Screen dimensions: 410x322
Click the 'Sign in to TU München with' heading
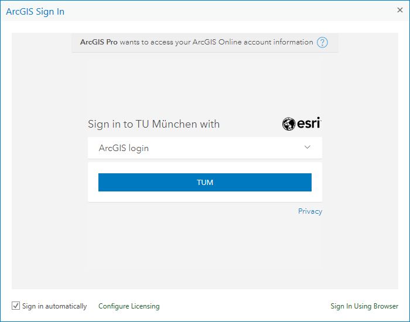[x=153, y=124]
